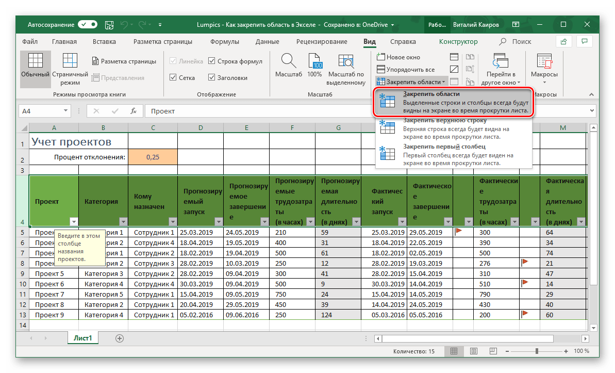Click Arrange All (Упорядочить все) button
The image size is (615, 373).
click(405, 69)
